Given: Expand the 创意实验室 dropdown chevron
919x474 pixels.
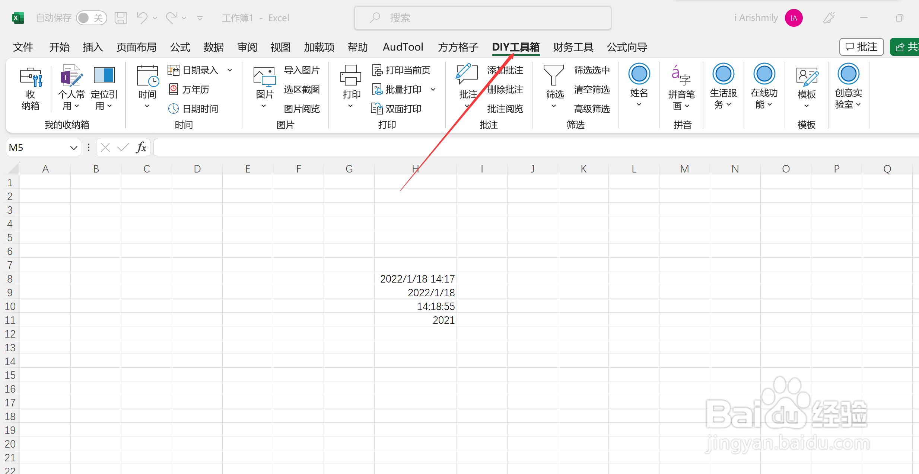Looking at the screenshot, I should click(x=858, y=105).
